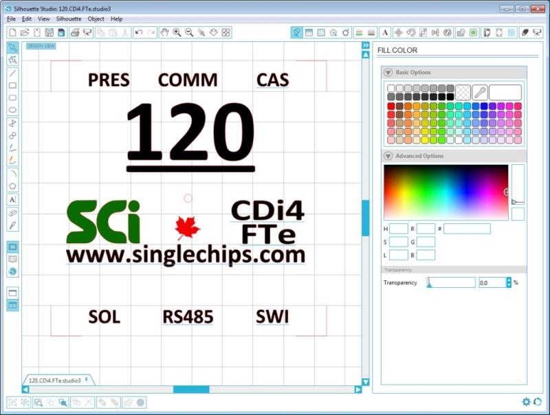550x415 pixels.
Task: Select the arrow Select tool
Action: pos(12,47)
